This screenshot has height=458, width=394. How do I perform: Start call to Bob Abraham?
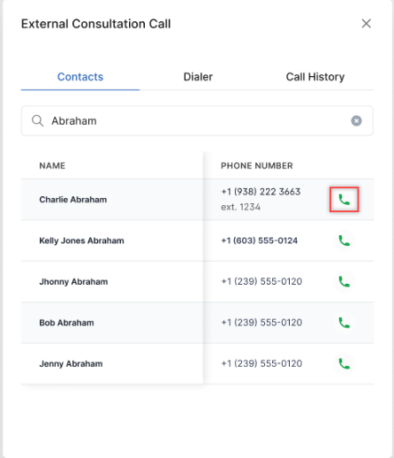tap(344, 323)
